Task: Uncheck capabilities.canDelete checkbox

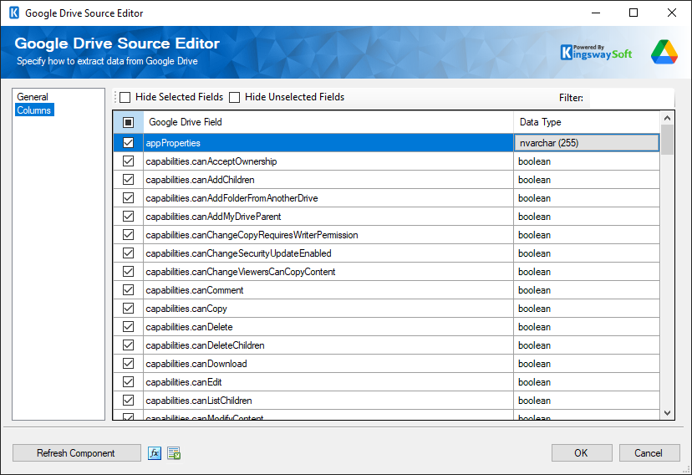Action: point(129,327)
